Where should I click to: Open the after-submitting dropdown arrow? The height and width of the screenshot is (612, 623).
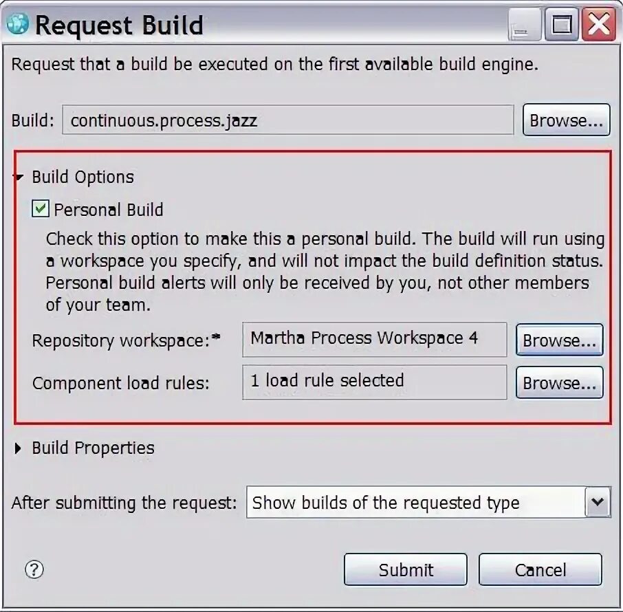598,502
